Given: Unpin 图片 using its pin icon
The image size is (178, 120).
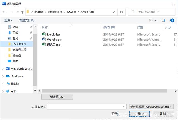Looking at the screenshot, I should pyautogui.click(x=31, y=38).
